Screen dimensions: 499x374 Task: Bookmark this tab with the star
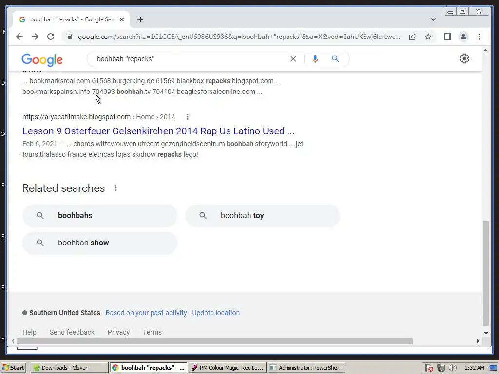[428, 37]
